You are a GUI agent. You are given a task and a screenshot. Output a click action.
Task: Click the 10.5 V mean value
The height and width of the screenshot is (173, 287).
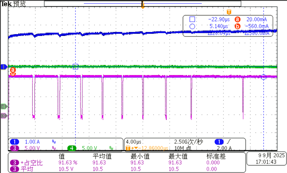point(66,169)
